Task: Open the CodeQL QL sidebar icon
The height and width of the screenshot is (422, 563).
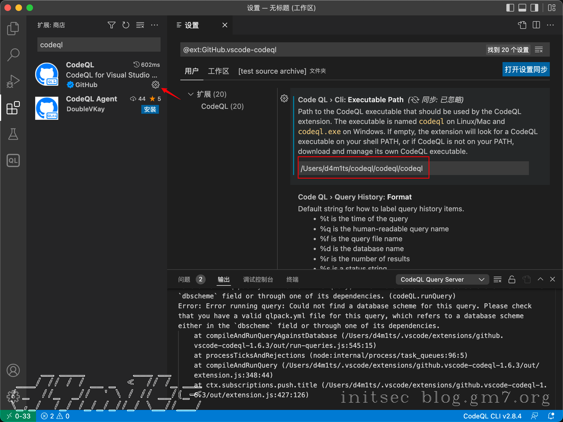Action: (13, 160)
